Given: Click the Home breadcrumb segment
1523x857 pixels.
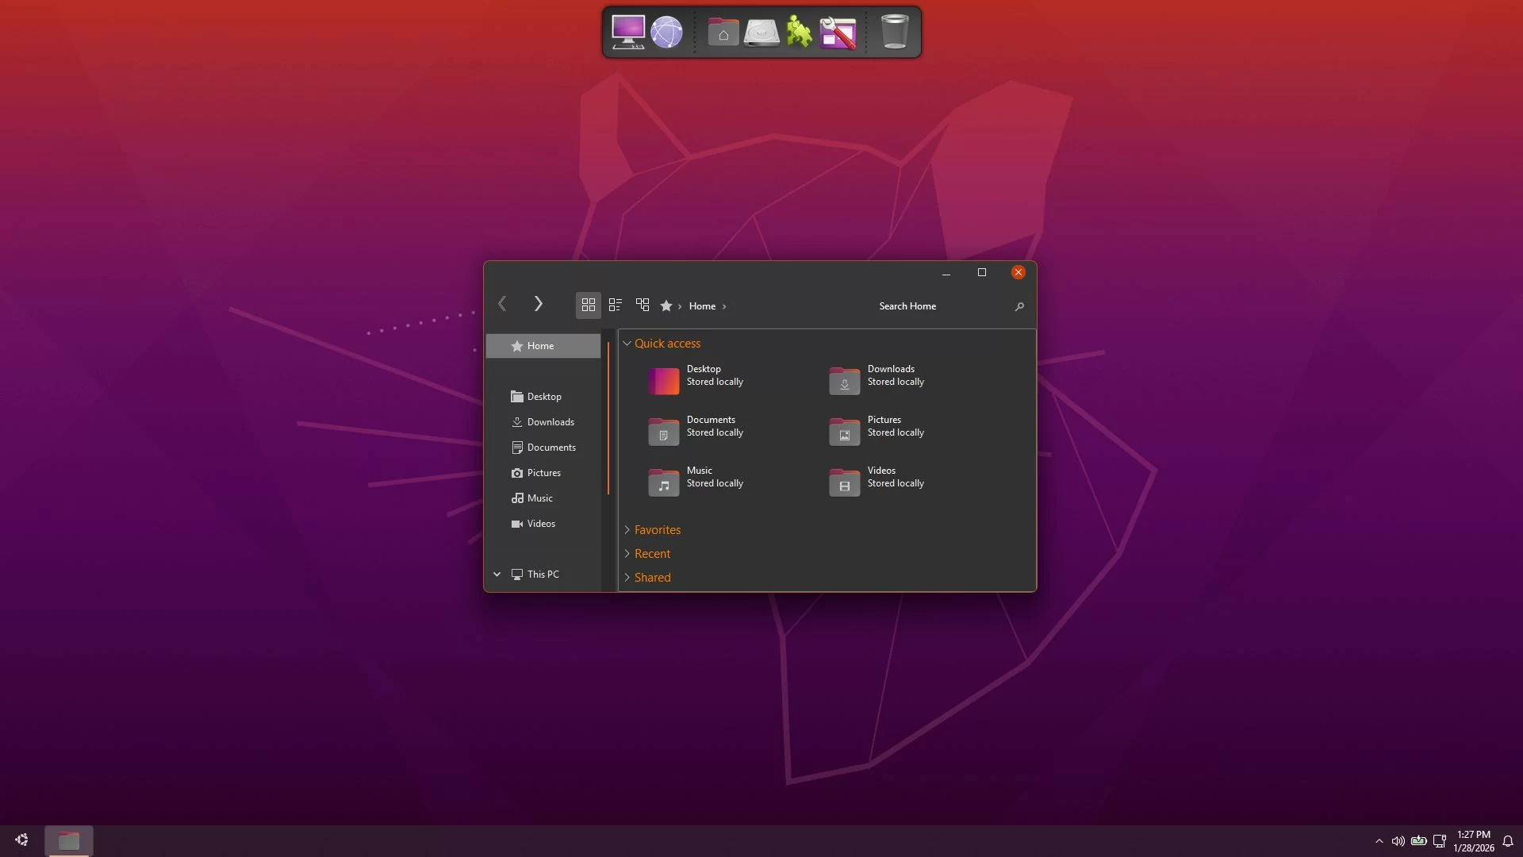Looking at the screenshot, I should click(x=702, y=306).
